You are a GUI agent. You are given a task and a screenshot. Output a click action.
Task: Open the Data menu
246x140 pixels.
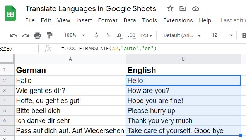tap(130, 20)
